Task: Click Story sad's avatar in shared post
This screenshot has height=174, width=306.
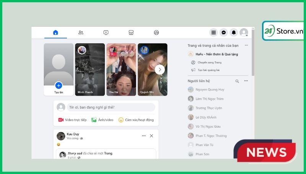Action: pyautogui.click(x=63, y=155)
